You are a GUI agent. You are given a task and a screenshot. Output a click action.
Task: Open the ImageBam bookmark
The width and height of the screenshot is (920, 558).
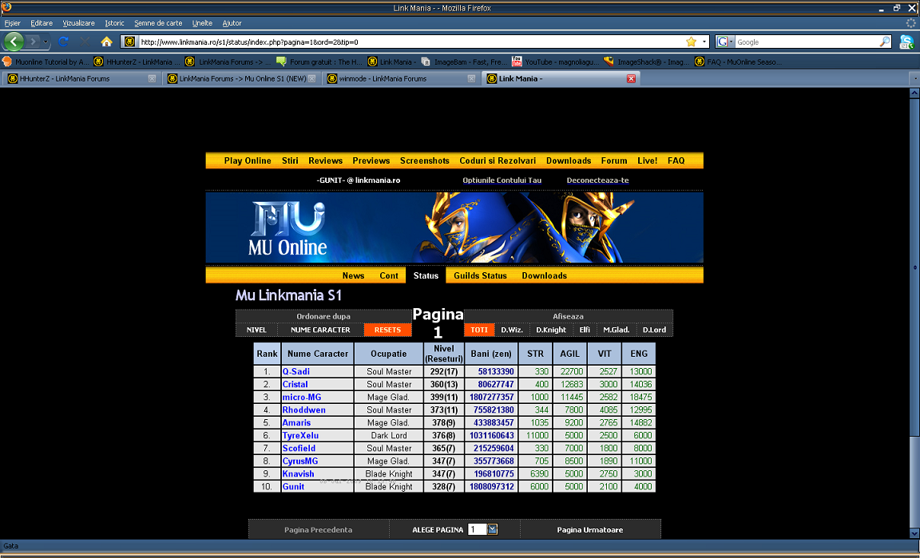pos(465,61)
